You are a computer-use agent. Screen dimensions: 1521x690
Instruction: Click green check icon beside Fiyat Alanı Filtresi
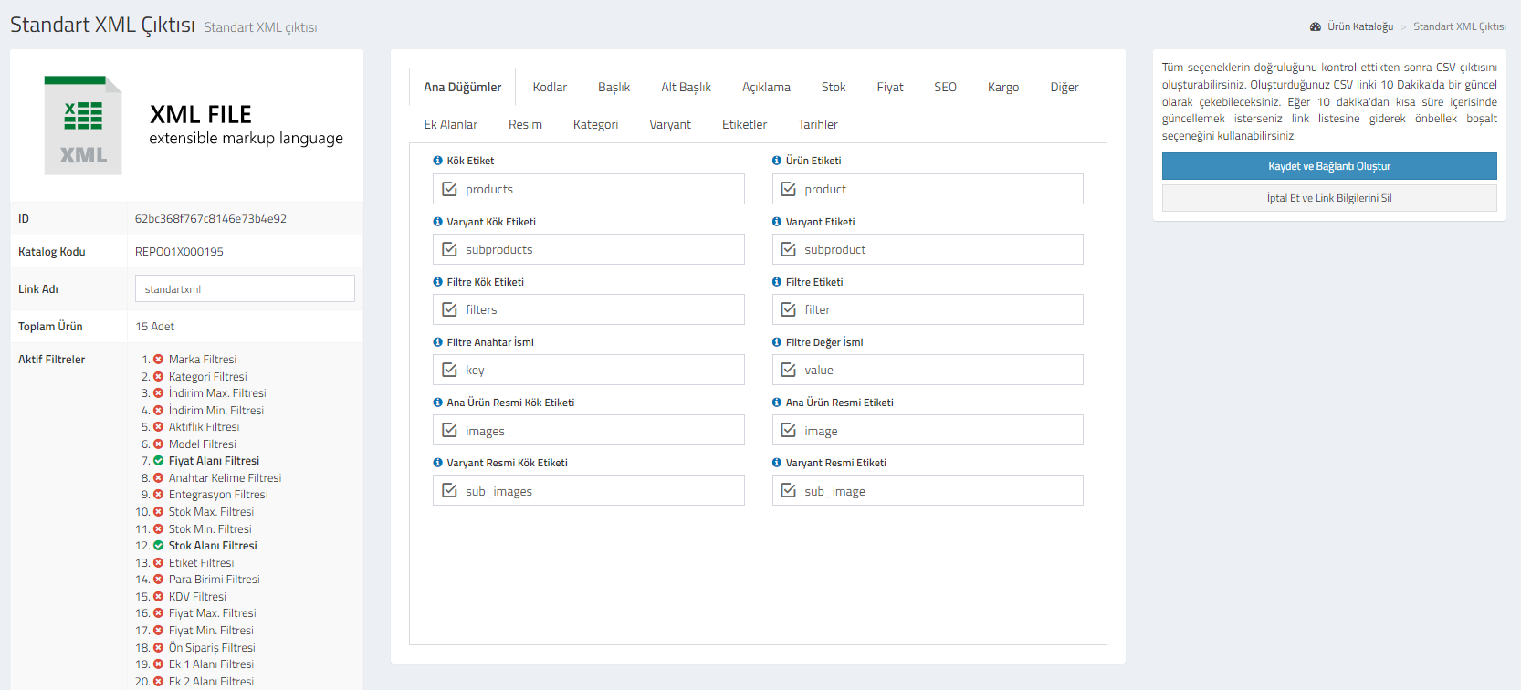coord(158,461)
